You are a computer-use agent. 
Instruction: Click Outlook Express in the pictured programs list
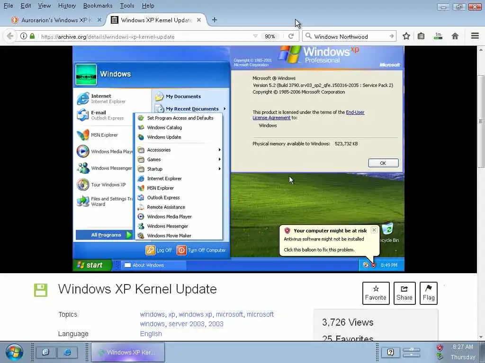[163, 198]
